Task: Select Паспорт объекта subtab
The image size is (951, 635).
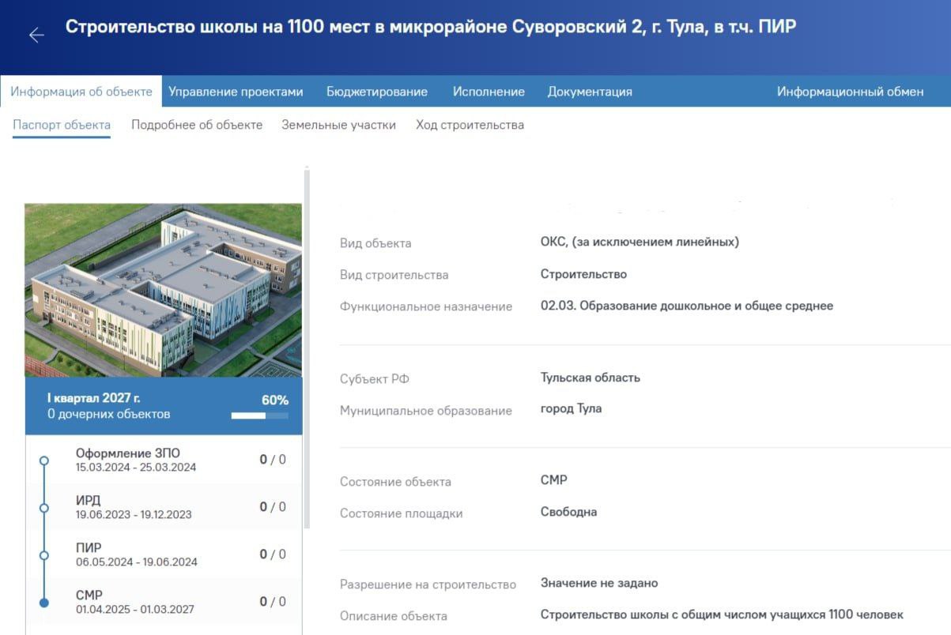Action: point(62,125)
